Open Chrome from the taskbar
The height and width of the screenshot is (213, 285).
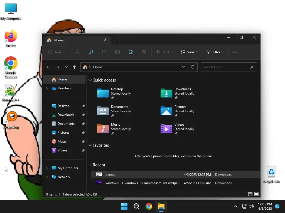click(149, 206)
